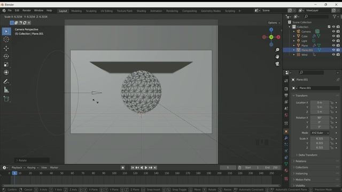
Task: Disable Camera render camera icon
Action: click(x=338, y=31)
